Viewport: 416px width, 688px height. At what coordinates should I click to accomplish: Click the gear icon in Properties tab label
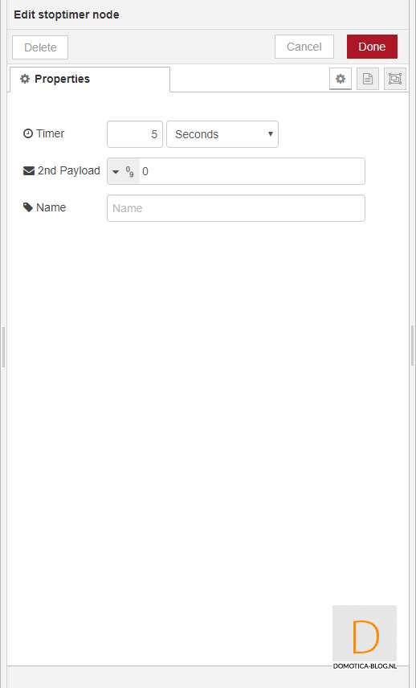coord(25,79)
